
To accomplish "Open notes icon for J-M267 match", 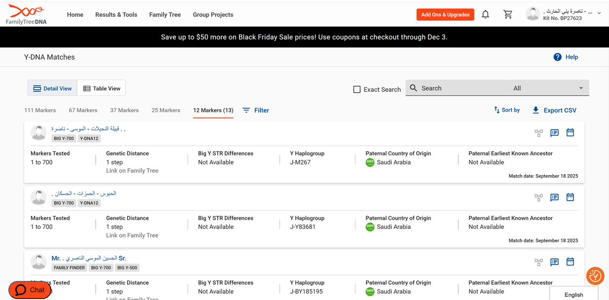I will 554,133.
